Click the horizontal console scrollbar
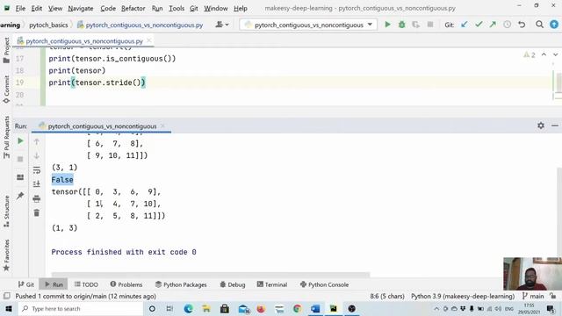 point(211,275)
